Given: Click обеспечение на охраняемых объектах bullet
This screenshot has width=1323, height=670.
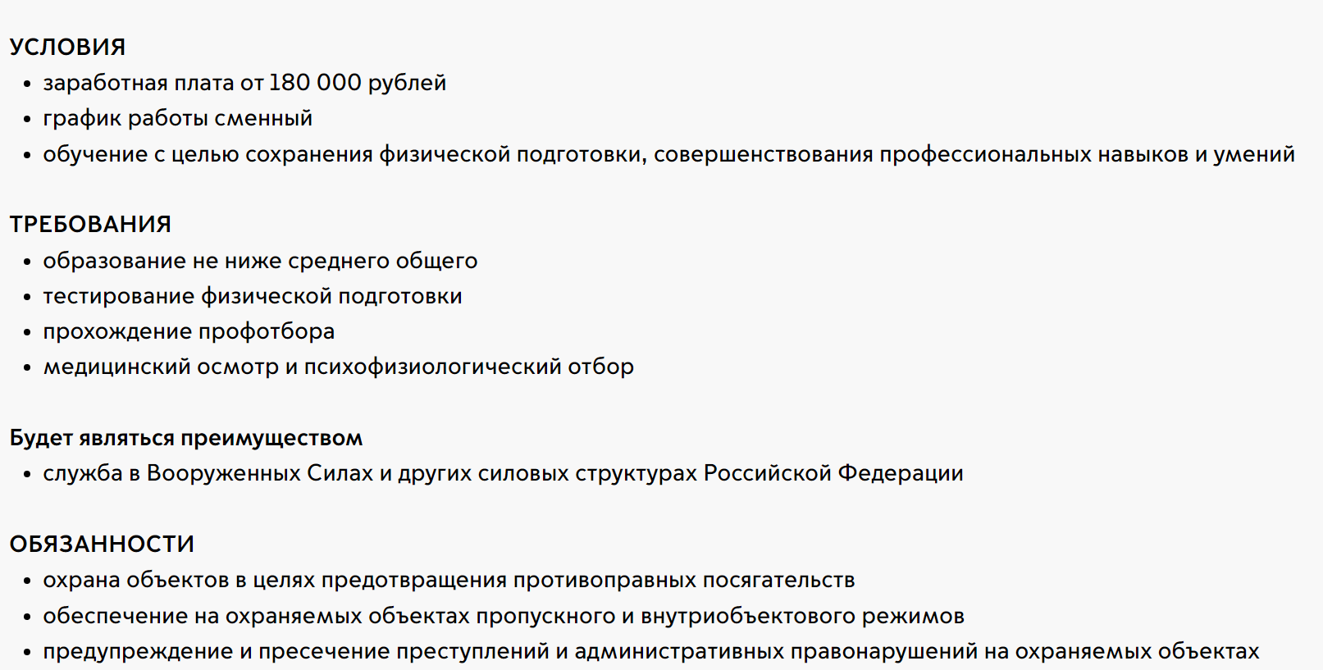Looking at the screenshot, I should pos(504,616).
